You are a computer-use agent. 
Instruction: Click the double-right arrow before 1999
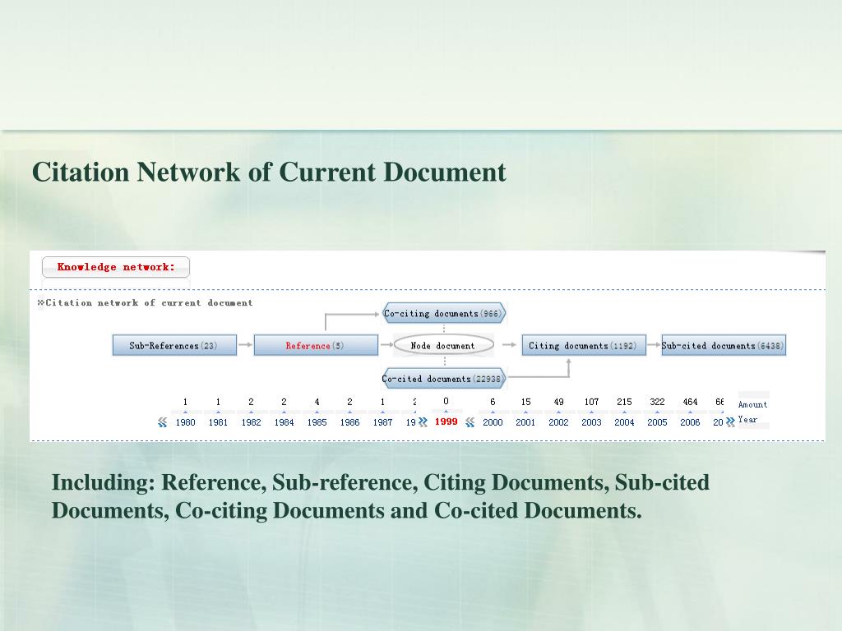(423, 421)
